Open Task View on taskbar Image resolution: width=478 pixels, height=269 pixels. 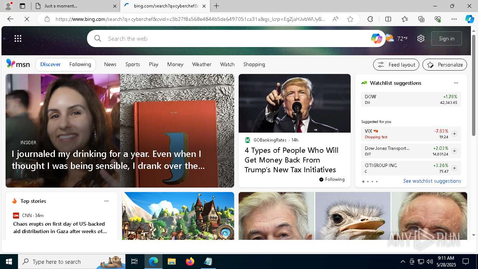tap(134, 262)
